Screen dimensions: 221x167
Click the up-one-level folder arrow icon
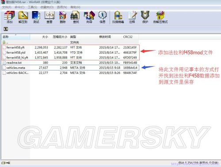click(6, 29)
